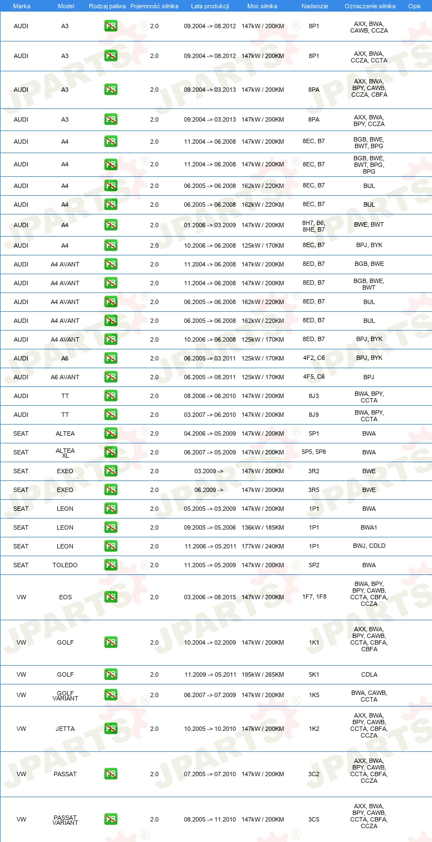The width and height of the screenshot is (432, 842).
Task: Select the body cell 5P5, 5P8
Action: coord(314,452)
